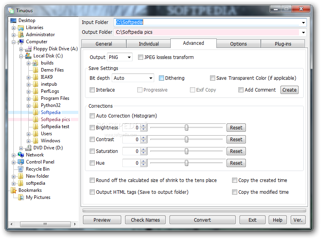Viewport: 321px width, 239px height.
Task: Click the Local Disk (C:) drive icon
Action: pyautogui.click(x=28, y=56)
